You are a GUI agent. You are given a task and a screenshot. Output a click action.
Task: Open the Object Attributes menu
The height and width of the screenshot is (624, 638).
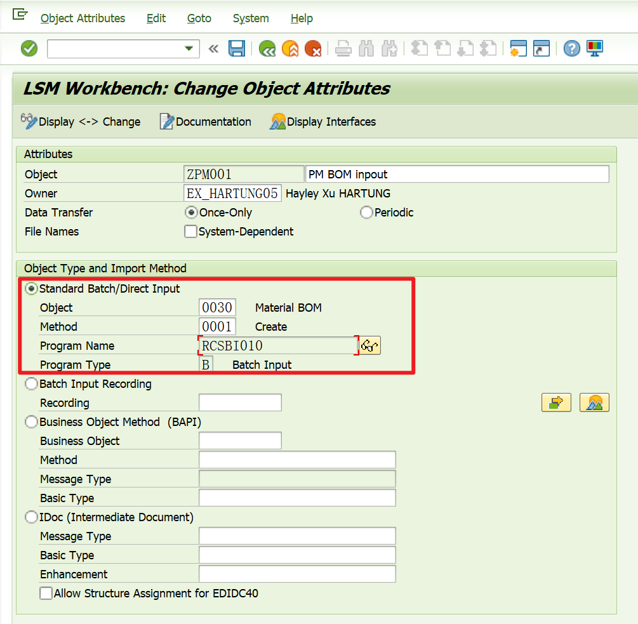coord(83,18)
